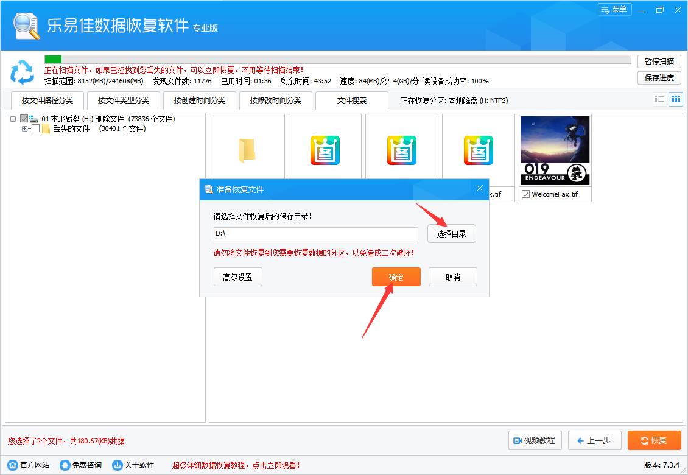Switch to list view using the list icon
The image size is (688, 475).
(659, 99)
